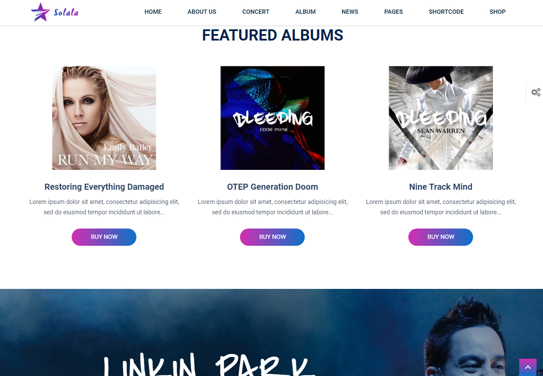The width and height of the screenshot is (543, 376).
Task: Open the HOME menu item
Action: coord(153,12)
